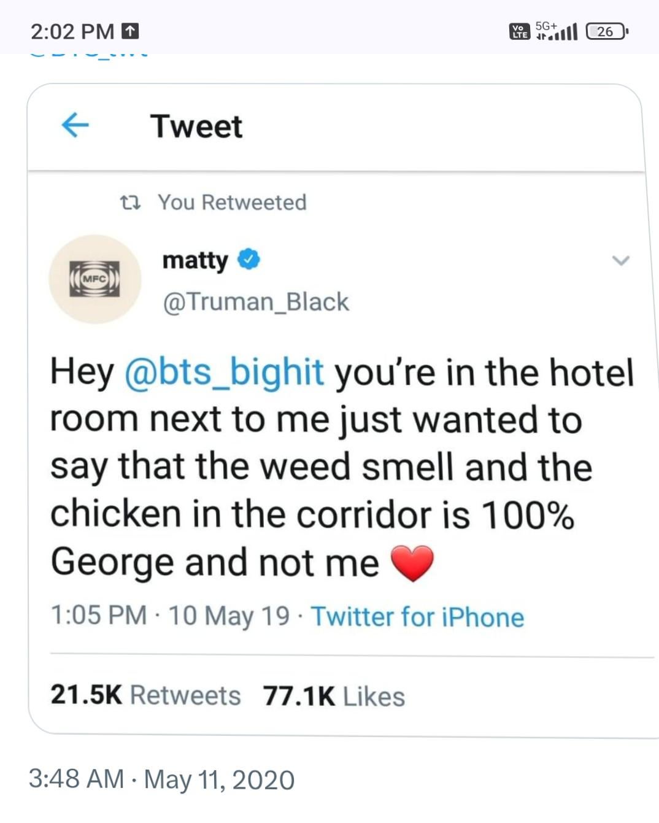Tap the VoLTE status bar icon
This screenshot has height=823, width=659.
tap(519, 31)
